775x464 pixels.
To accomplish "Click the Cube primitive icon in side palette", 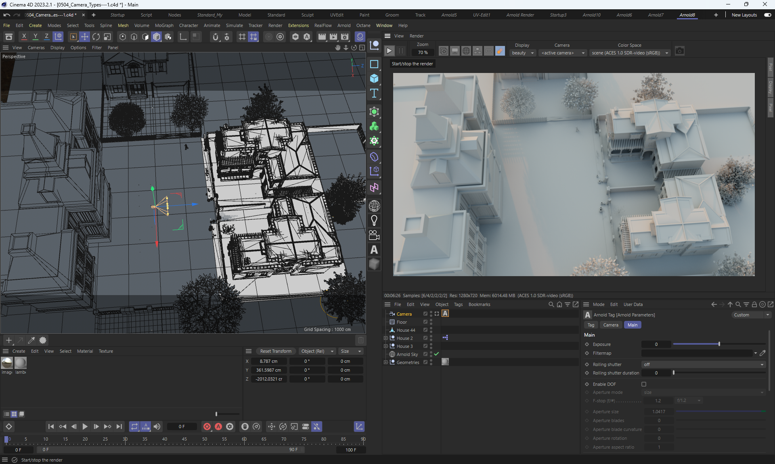I will tap(374, 79).
